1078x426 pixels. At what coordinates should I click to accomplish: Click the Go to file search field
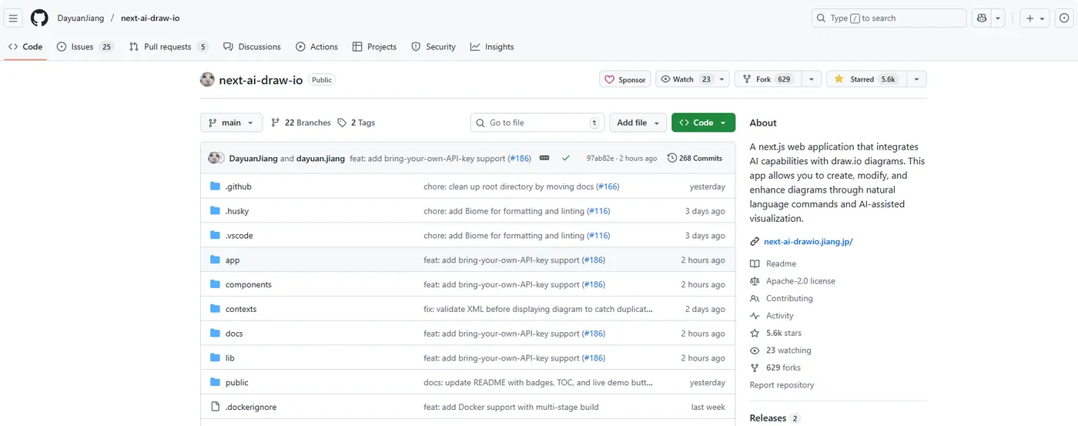click(x=537, y=122)
